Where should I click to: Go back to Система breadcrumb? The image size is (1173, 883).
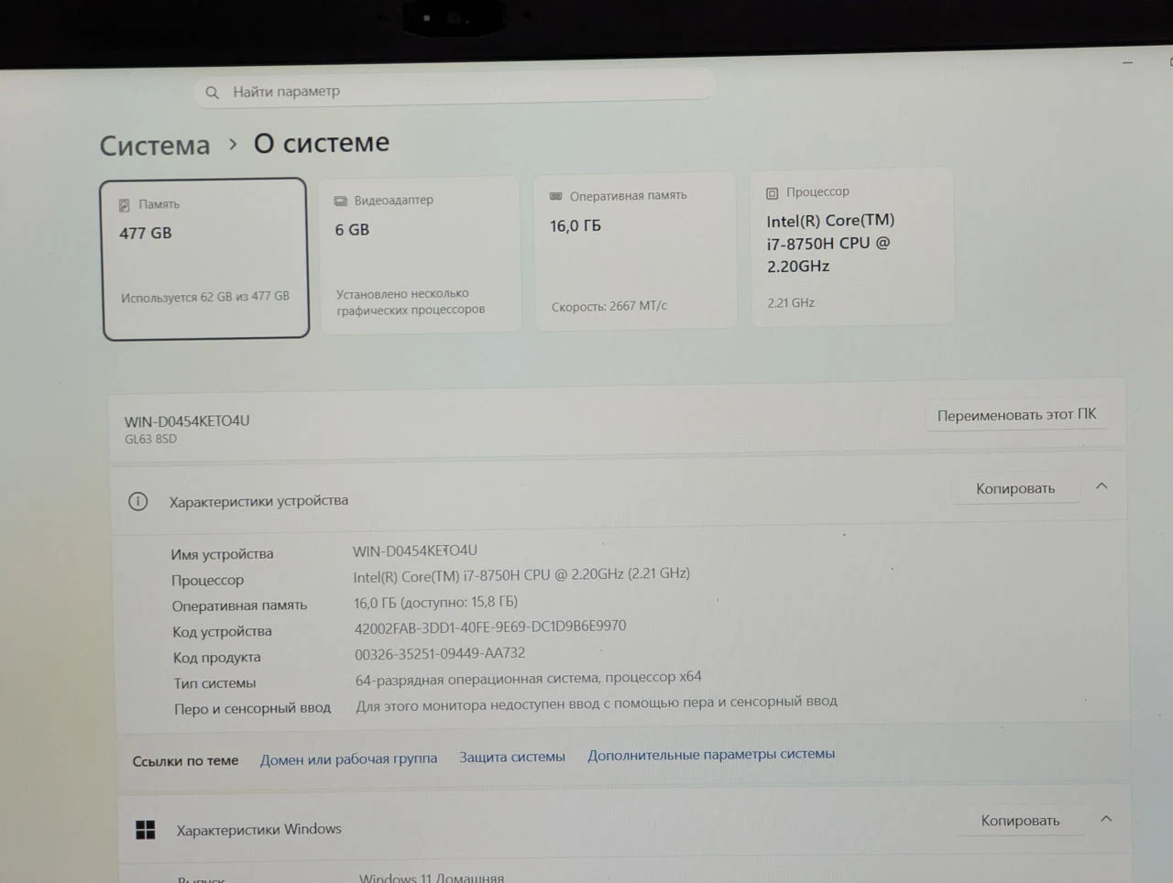coord(155,146)
